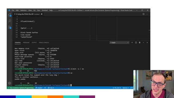Image resolution: width=174 pixels, height=98 pixels.
Task: Maximize the terminal panel size
Action: (143, 42)
